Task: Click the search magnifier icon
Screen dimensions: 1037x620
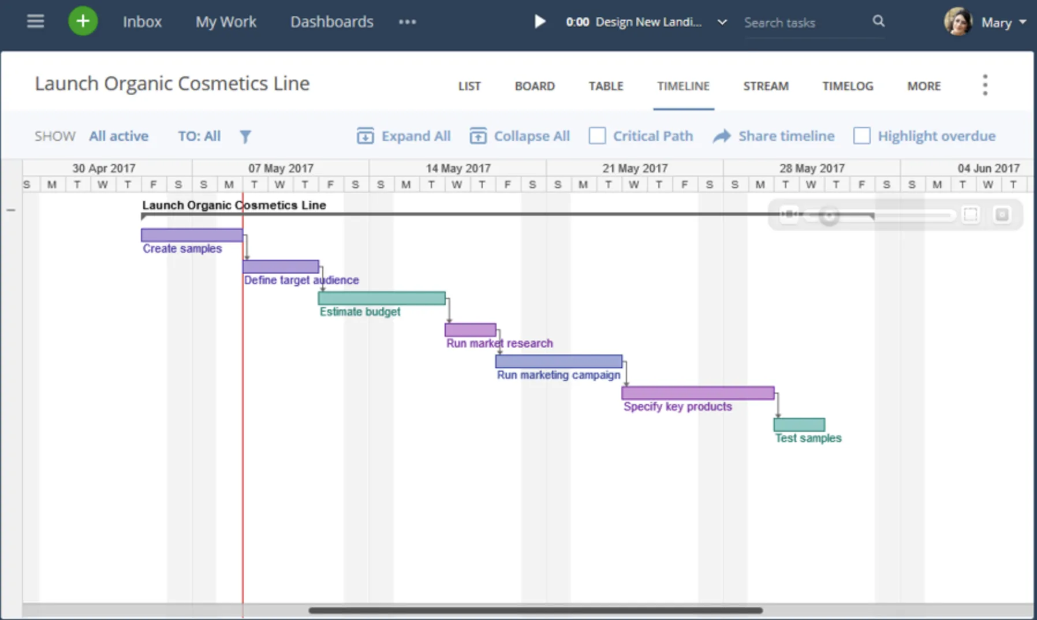Action: pos(878,21)
